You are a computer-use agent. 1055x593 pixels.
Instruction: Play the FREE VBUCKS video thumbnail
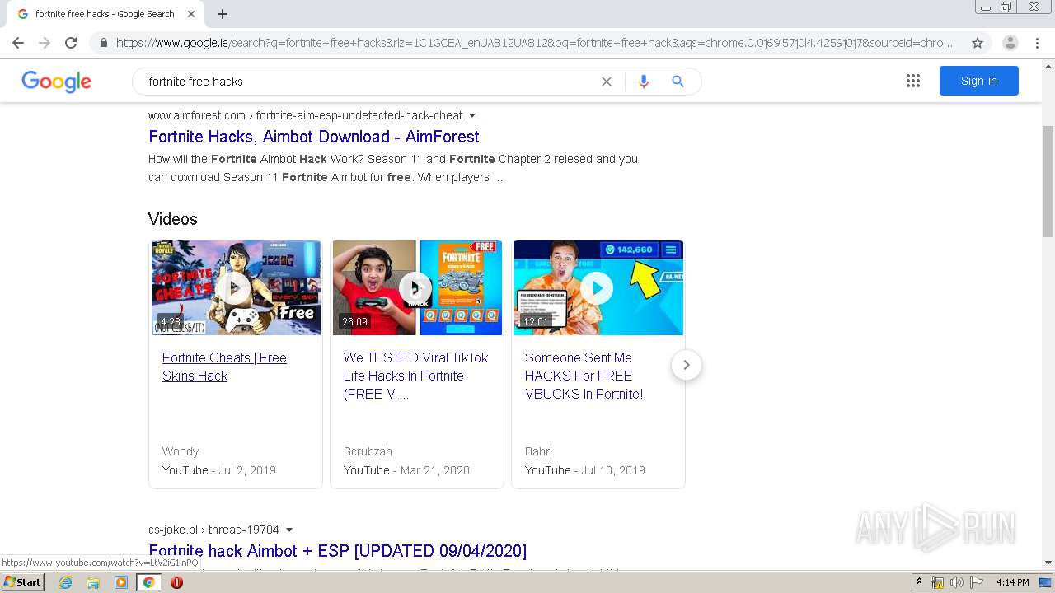(x=598, y=287)
